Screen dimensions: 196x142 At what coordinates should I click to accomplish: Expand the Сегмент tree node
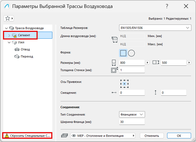click(x=9, y=35)
